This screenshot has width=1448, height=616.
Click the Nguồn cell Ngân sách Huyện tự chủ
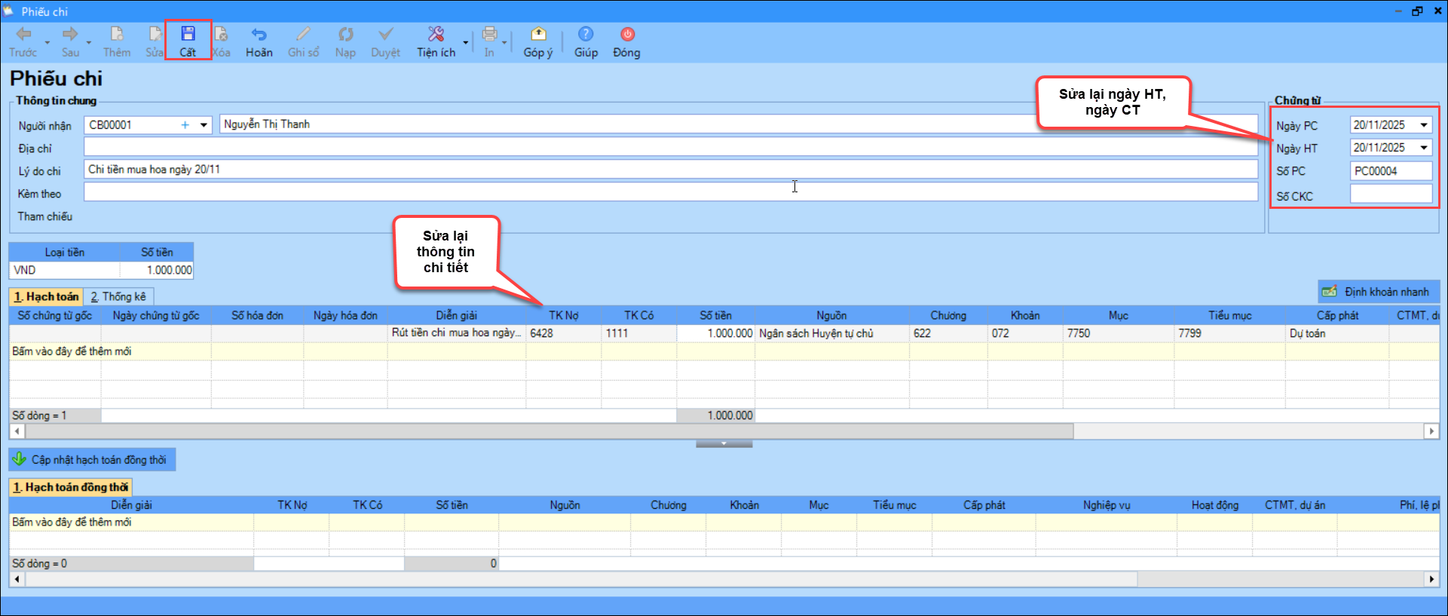pyautogui.click(x=832, y=333)
